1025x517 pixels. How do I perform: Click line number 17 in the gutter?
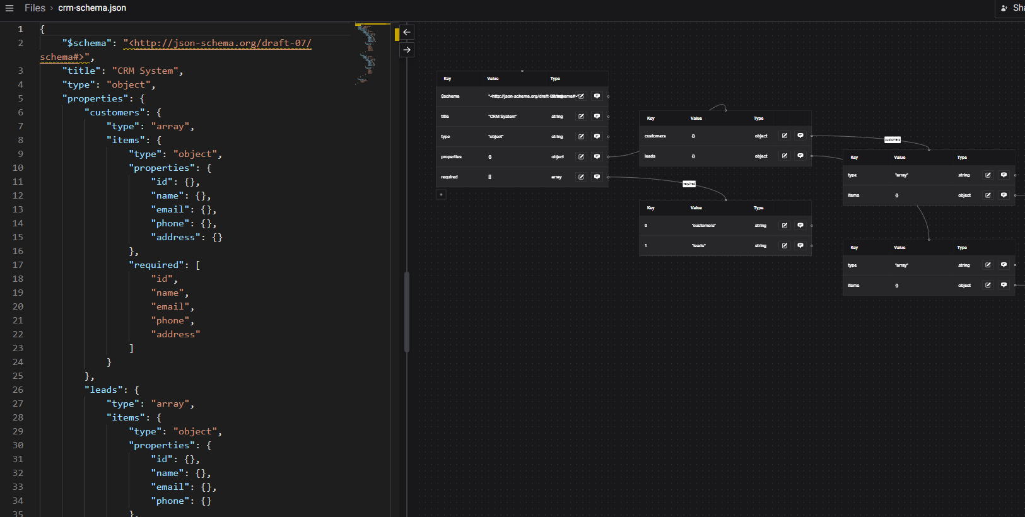18,265
